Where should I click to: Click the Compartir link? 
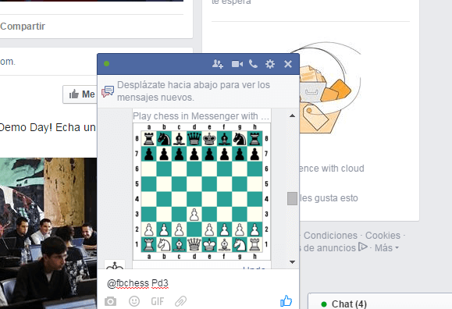[23, 27]
